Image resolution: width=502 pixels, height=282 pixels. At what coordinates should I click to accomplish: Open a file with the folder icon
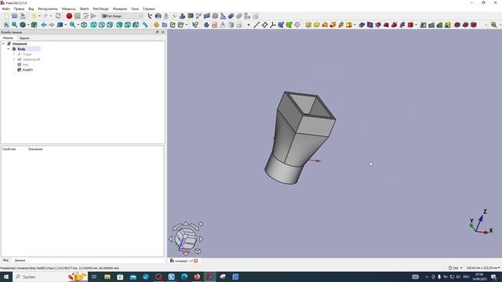(x=15, y=16)
